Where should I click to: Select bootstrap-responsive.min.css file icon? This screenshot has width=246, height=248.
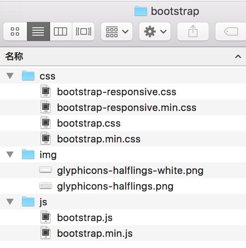tap(46, 107)
